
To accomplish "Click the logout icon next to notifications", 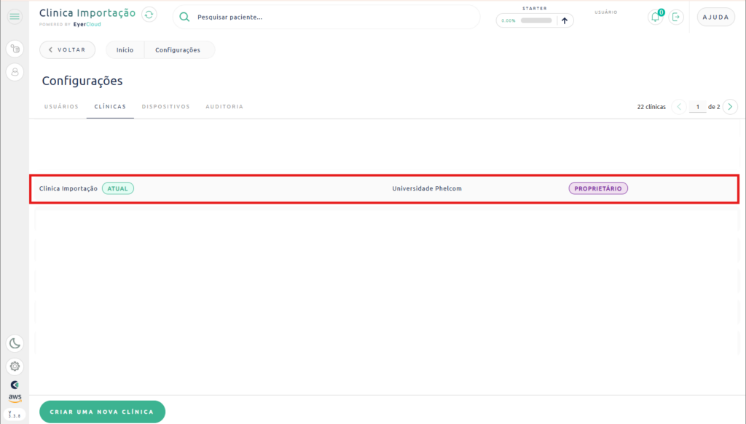I will (x=677, y=17).
